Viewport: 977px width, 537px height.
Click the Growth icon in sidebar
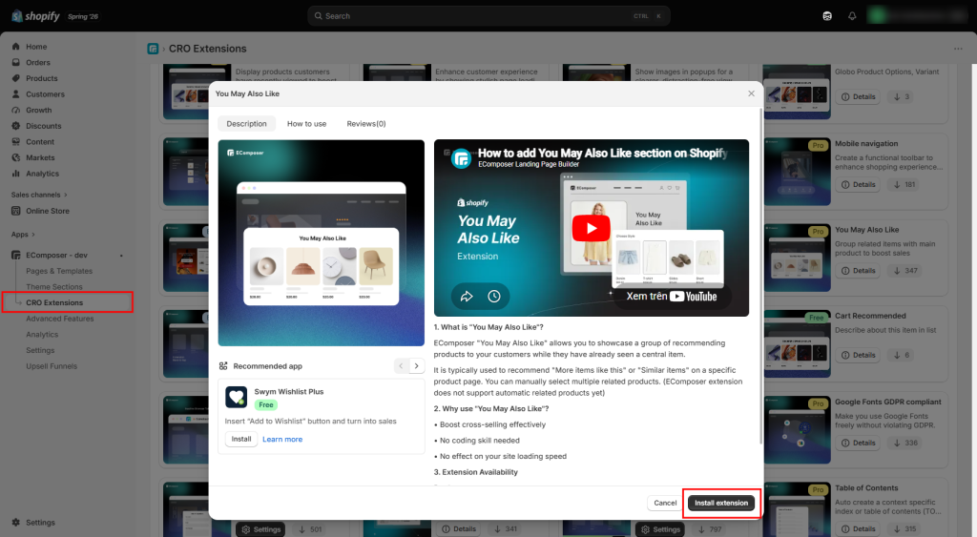click(15, 111)
